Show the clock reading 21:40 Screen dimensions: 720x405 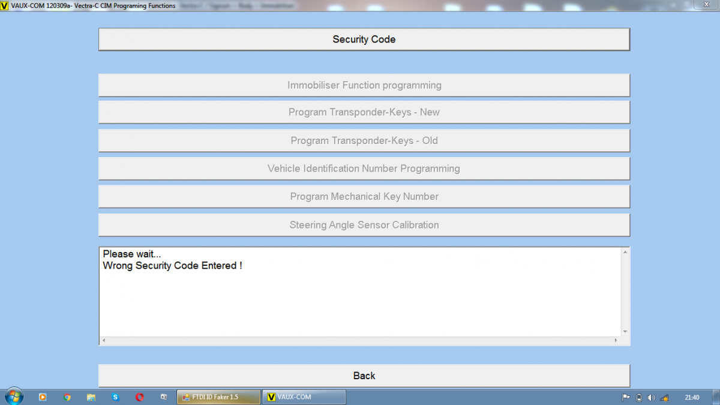(692, 397)
